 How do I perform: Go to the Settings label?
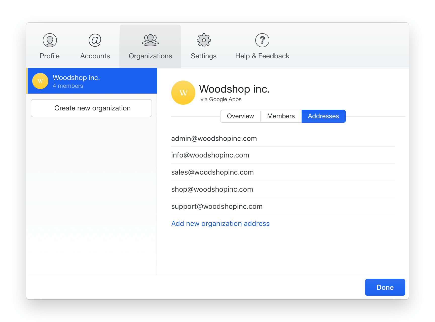(204, 56)
